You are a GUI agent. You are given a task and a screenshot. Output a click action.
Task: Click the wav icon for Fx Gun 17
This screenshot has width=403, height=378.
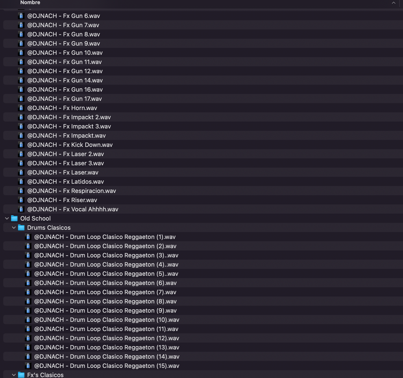point(21,99)
